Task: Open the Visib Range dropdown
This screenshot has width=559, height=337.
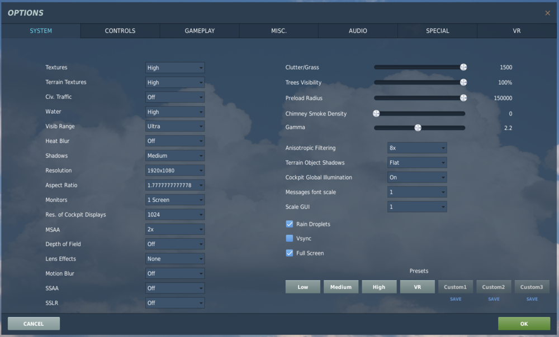Action: click(174, 126)
